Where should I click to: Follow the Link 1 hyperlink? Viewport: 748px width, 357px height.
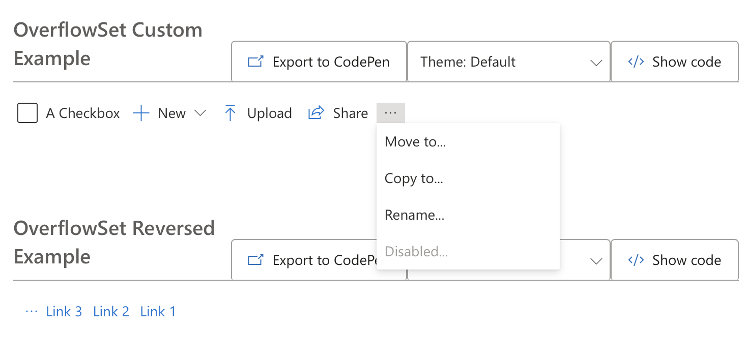(x=158, y=311)
